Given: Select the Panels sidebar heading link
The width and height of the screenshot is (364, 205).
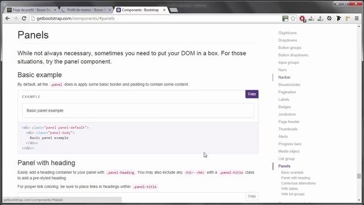Looking at the screenshot, I should 284,166.
